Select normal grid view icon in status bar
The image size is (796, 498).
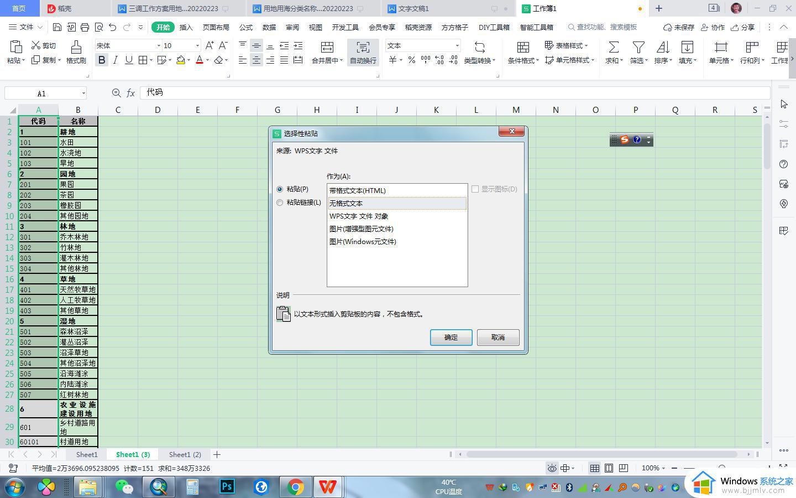[594, 468]
